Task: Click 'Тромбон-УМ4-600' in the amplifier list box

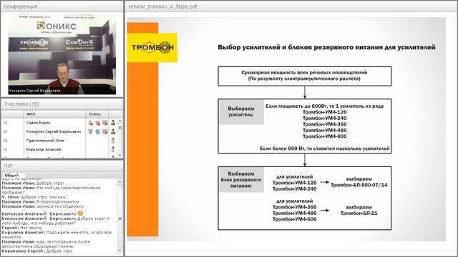Action: [324, 136]
